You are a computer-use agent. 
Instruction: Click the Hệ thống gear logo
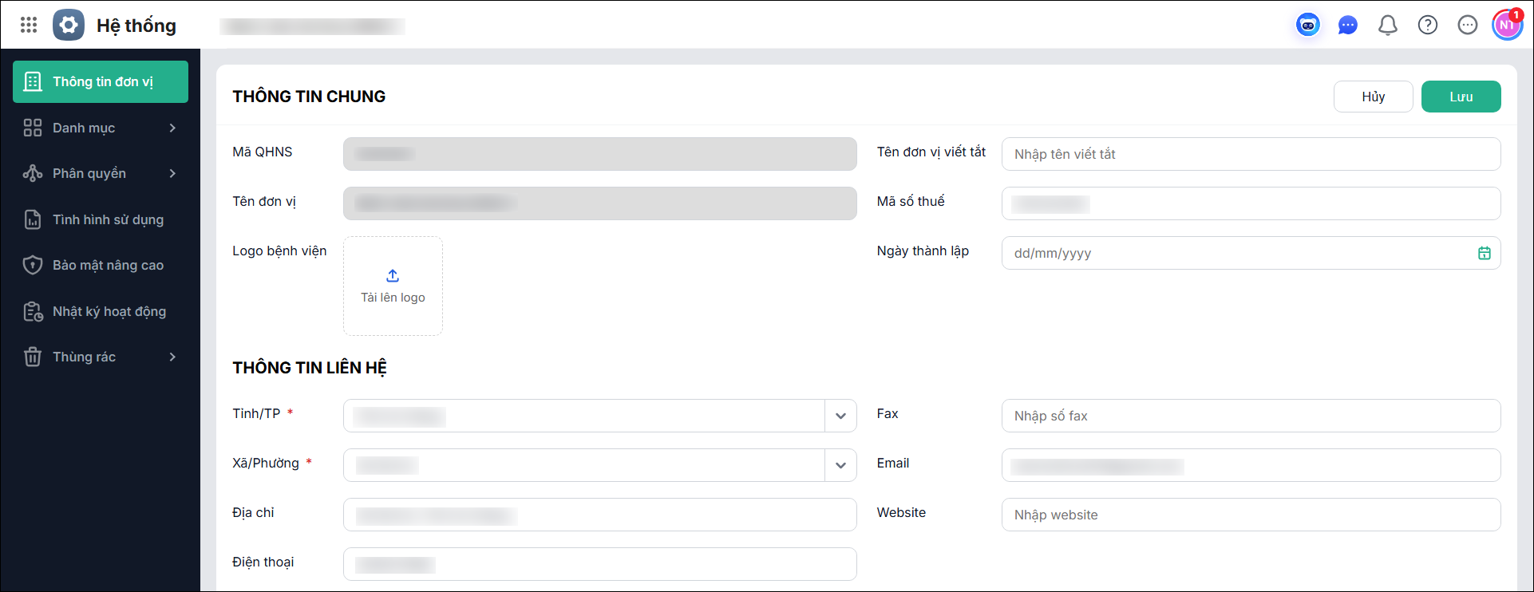click(69, 25)
